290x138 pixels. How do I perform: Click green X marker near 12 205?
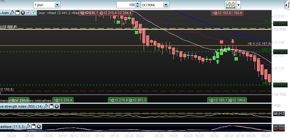click(118, 22)
